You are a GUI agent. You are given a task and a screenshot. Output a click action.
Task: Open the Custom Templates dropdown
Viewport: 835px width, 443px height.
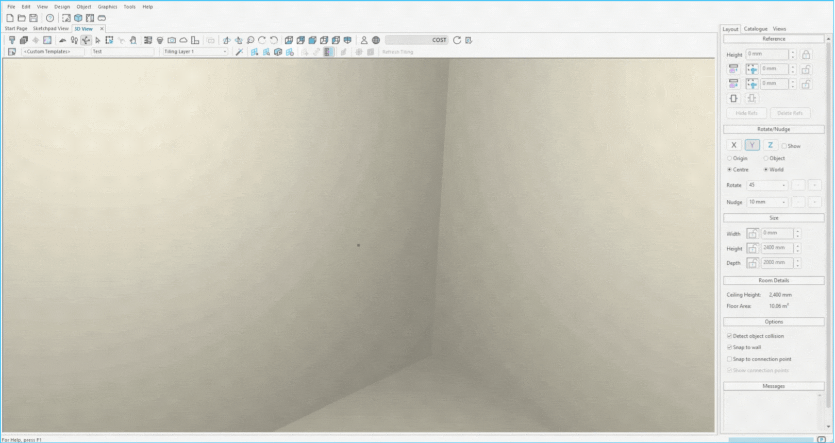[53, 52]
